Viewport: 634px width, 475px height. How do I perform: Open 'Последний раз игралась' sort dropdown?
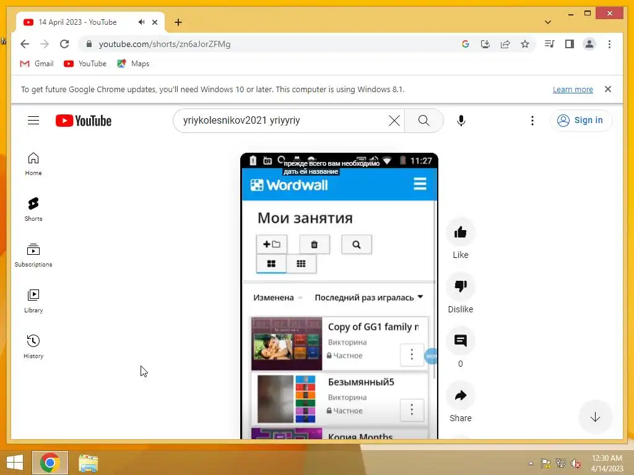[369, 297]
